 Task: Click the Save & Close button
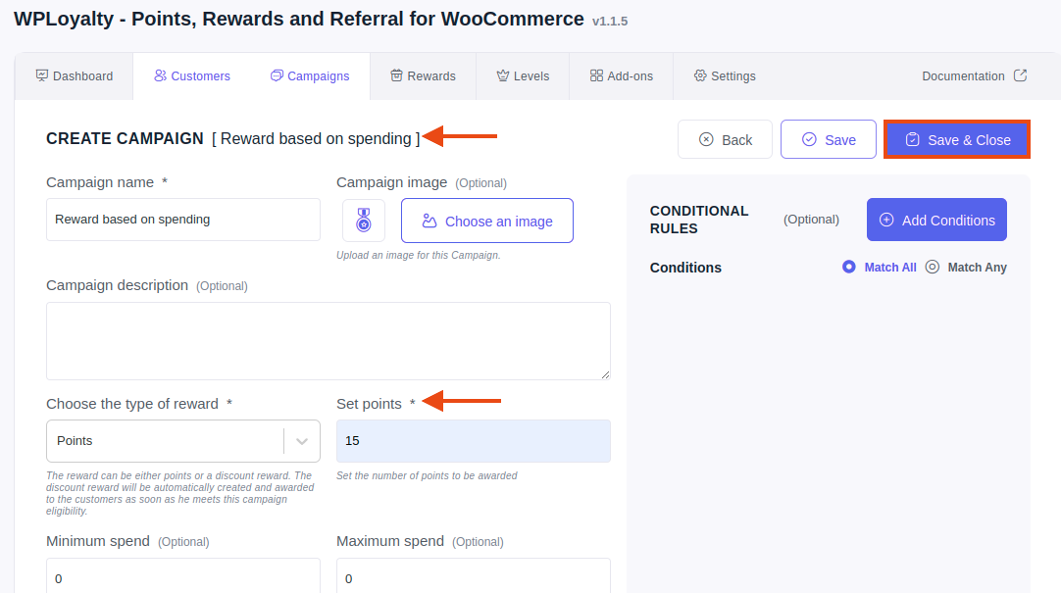point(957,139)
